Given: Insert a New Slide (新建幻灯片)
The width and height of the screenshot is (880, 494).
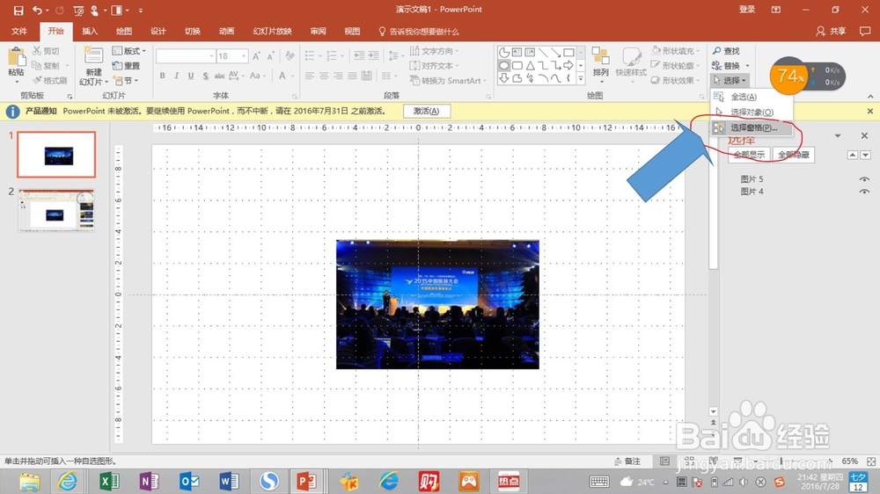Looking at the screenshot, I should (93, 66).
